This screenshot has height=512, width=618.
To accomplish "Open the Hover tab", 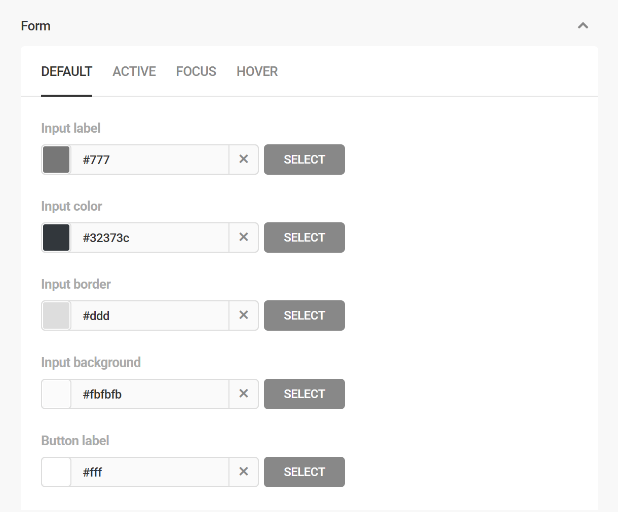I will coord(257,71).
